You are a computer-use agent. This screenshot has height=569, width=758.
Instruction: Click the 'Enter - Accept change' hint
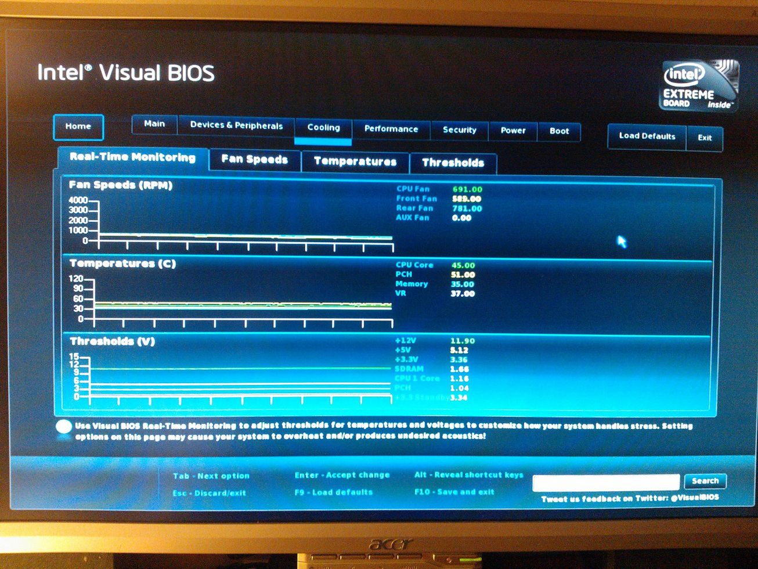pyautogui.click(x=342, y=475)
